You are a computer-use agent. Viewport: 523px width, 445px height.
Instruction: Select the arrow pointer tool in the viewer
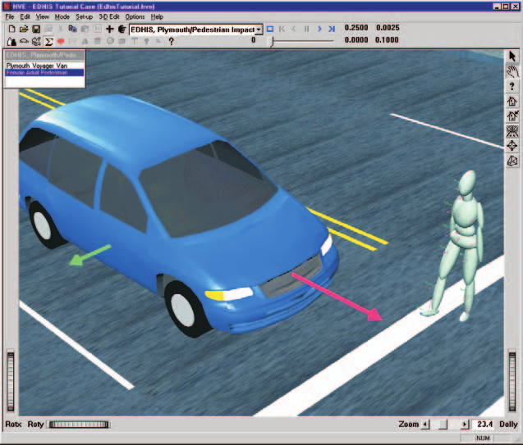pos(512,57)
